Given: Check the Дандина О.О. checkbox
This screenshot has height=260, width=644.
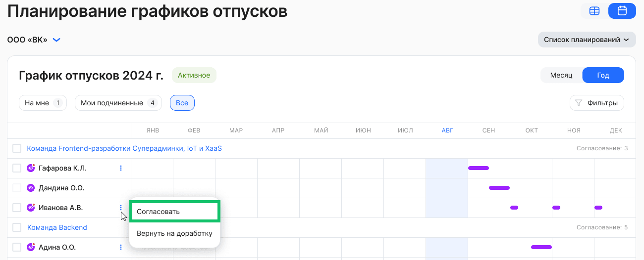Looking at the screenshot, I should pyautogui.click(x=17, y=188).
